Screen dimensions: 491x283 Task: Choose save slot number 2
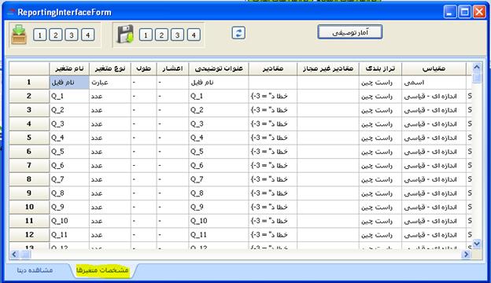point(161,35)
